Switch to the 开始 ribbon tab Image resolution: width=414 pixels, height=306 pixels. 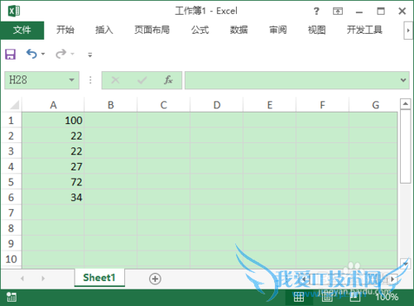click(65, 30)
